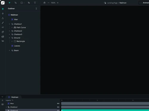Expand Beam group in Outliner

point(10,50)
